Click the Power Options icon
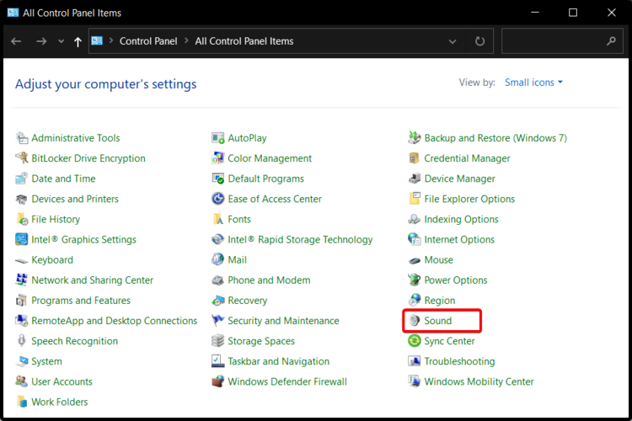 (x=414, y=280)
